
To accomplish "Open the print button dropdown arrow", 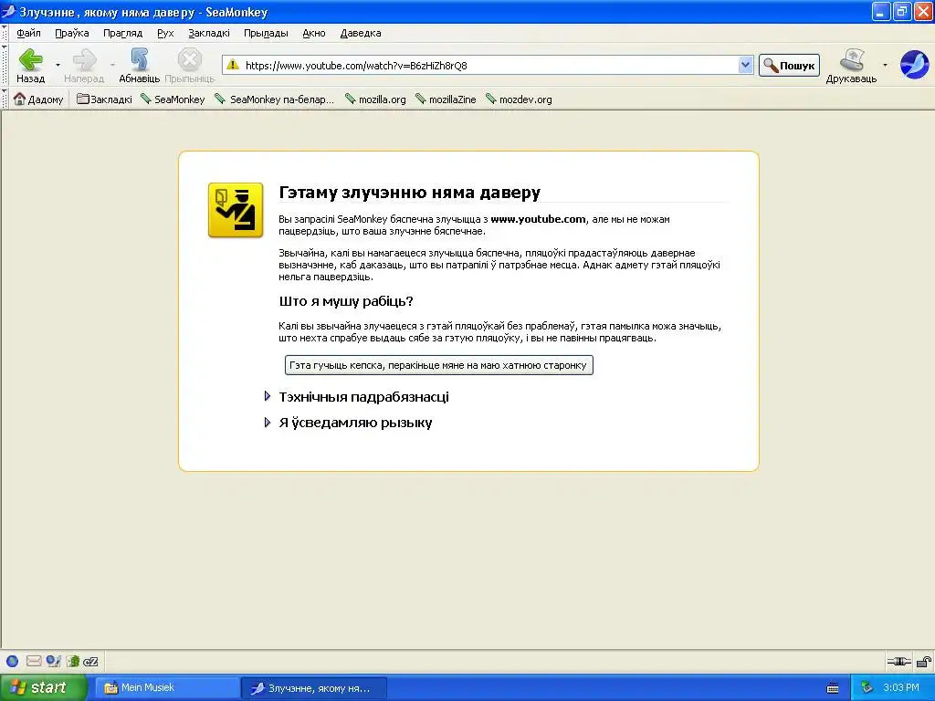I will 885,65.
